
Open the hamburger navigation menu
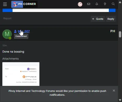coord(5,4)
